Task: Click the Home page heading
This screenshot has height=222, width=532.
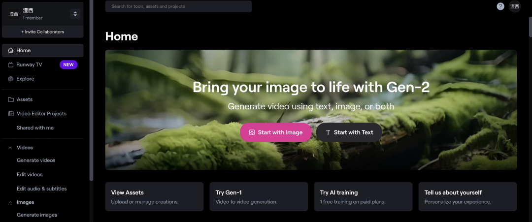Action: 122,36
